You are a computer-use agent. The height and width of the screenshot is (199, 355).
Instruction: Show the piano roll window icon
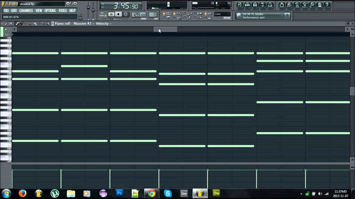(255, 5)
